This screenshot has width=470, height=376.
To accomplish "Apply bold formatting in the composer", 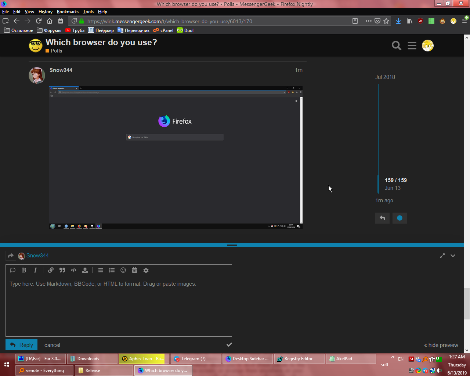I will [24, 270].
